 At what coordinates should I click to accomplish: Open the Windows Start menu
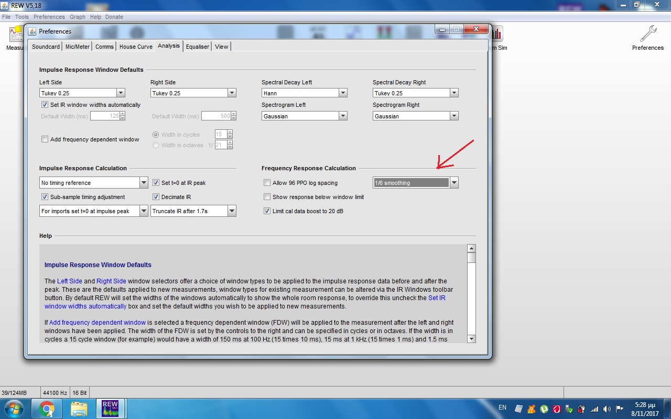tap(13, 409)
